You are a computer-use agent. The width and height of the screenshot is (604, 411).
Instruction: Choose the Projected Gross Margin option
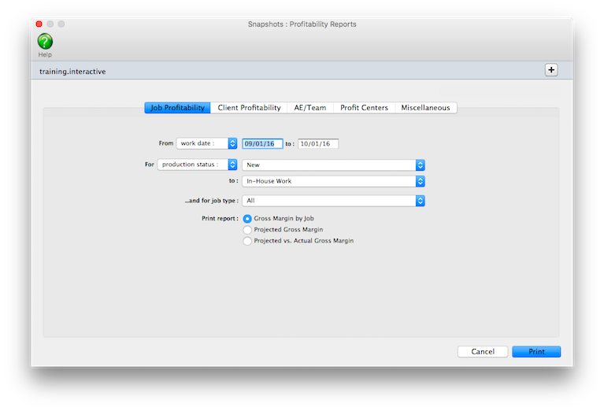click(x=248, y=230)
